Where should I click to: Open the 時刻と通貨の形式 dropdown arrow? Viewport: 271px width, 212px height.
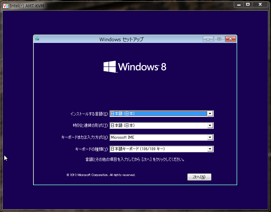210,125
